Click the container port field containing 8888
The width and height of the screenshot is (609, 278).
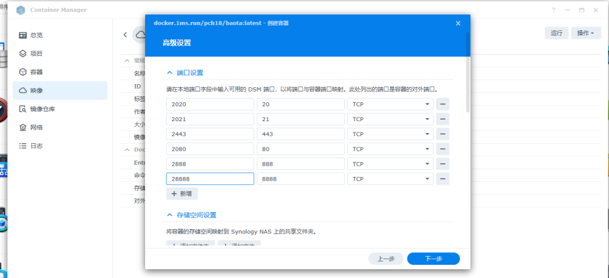pyautogui.click(x=301, y=179)
